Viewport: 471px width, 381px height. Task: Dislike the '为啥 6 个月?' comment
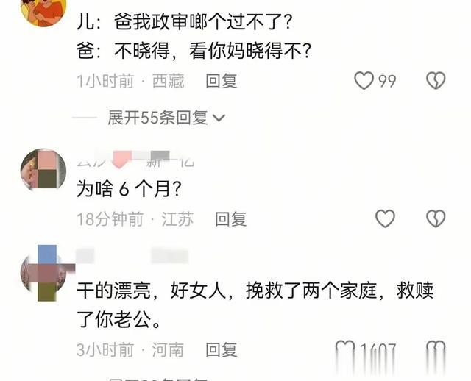(x=436, y=218)
